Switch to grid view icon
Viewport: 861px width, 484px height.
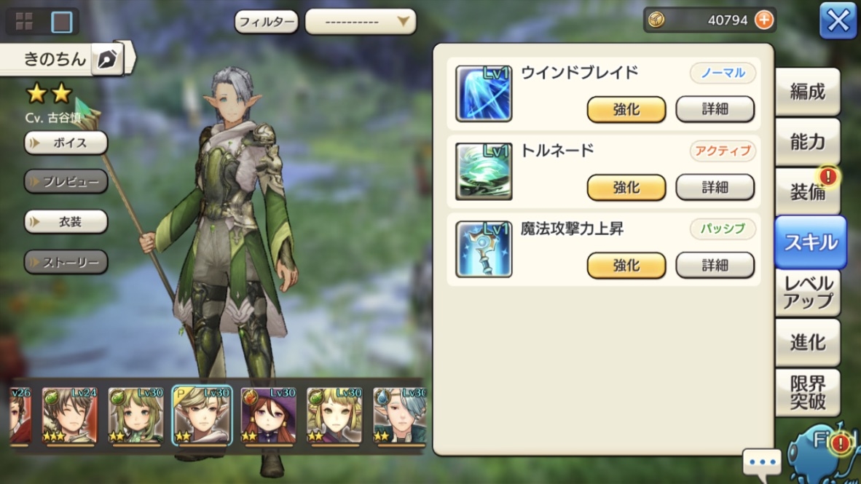[x=24, y=21]
